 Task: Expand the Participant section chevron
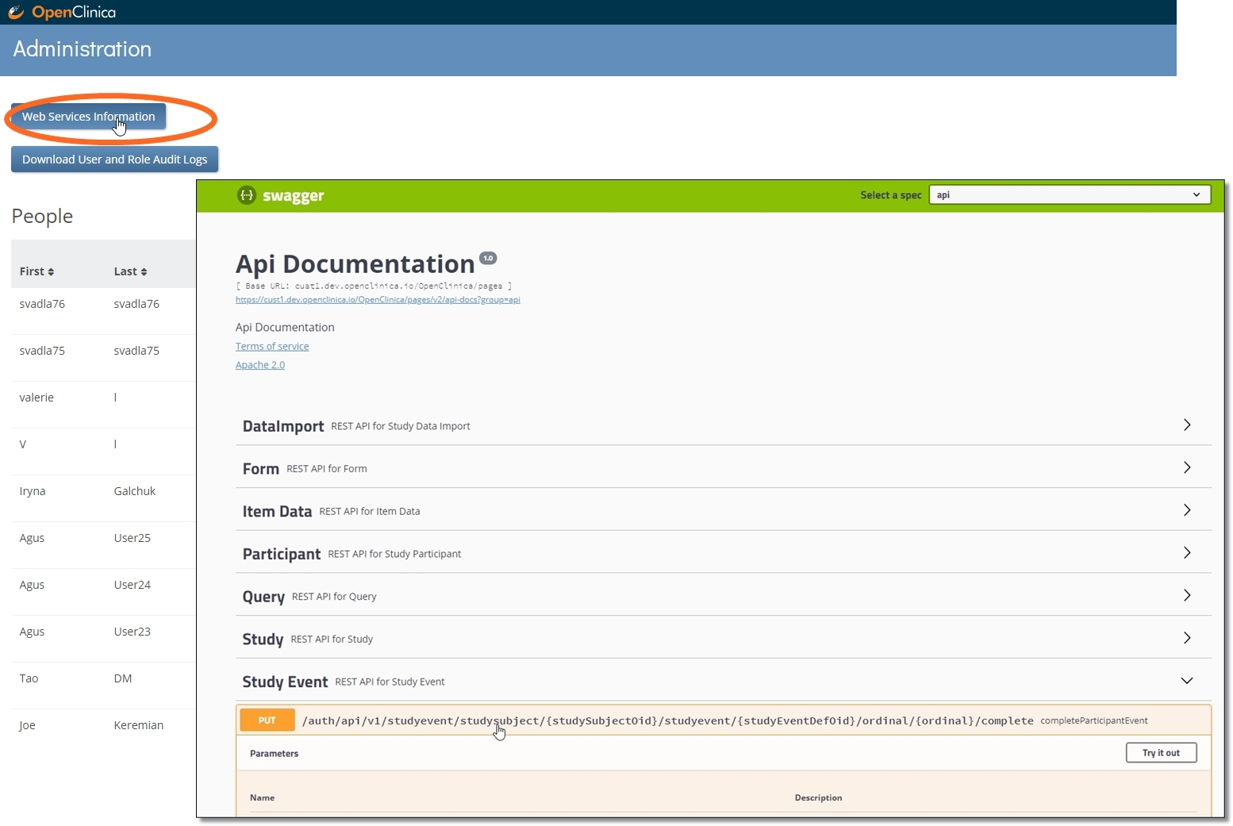coord(1187,553)
